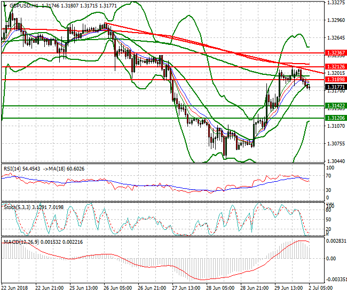Viewport: 347px width, 294px height.
Task: Click the 1.31070 price axis value
Action: coord(336,126)
